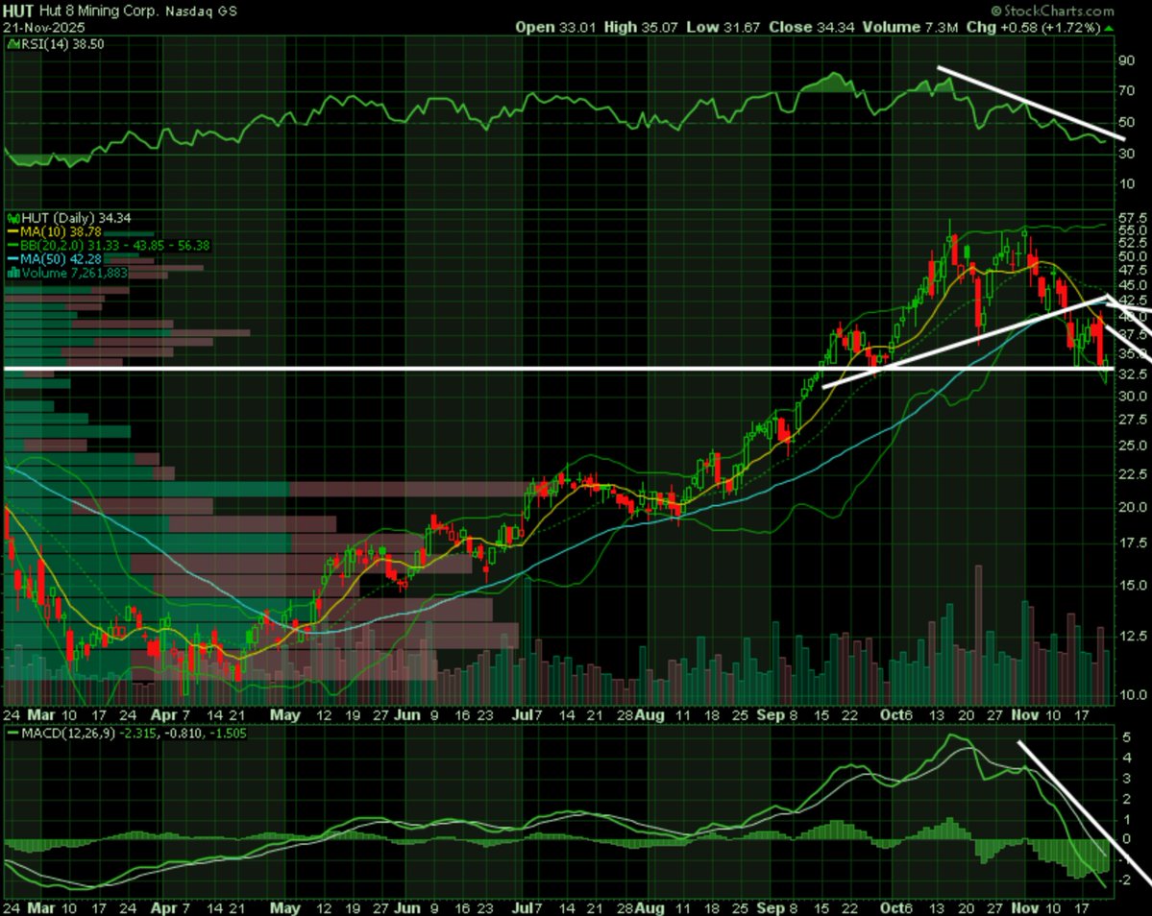Click Jul7 on the date axis under volume bars

(x=527, y=715)
